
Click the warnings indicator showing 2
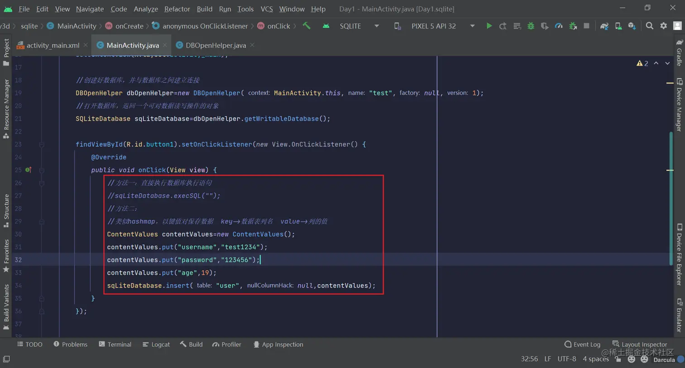[x=642, y=63]
